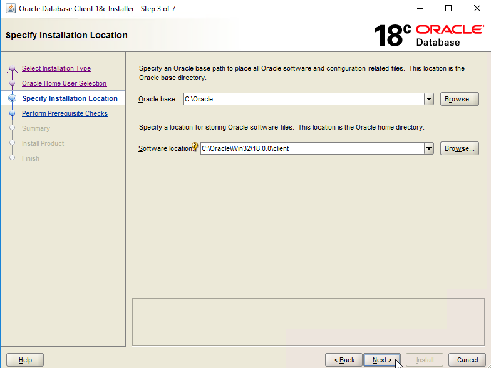
Task: Click the active step bullet for Specify Installation Location
Action: [x=13, y=98]
